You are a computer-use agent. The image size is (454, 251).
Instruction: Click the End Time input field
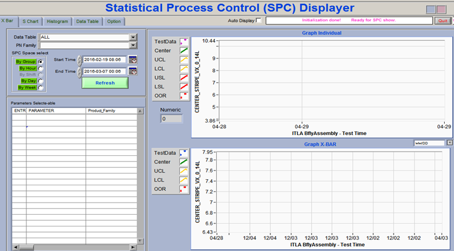point(105,71)
